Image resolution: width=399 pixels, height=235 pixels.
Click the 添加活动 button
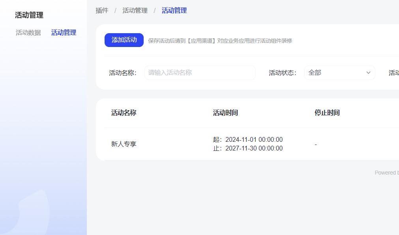pos(124,40)
